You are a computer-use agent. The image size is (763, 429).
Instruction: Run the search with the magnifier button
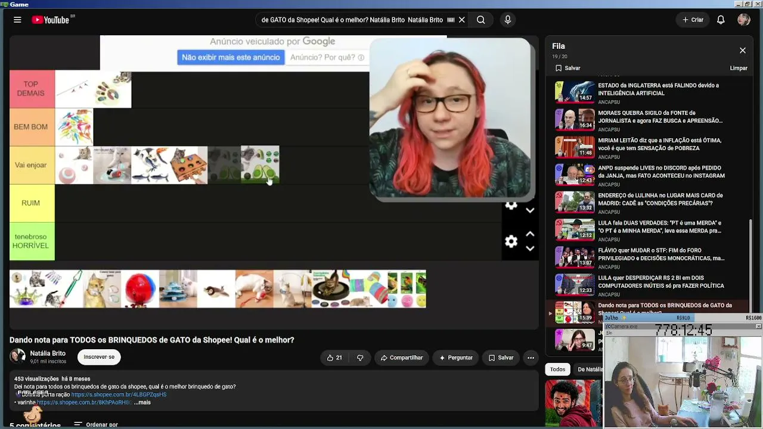(480, 20)
